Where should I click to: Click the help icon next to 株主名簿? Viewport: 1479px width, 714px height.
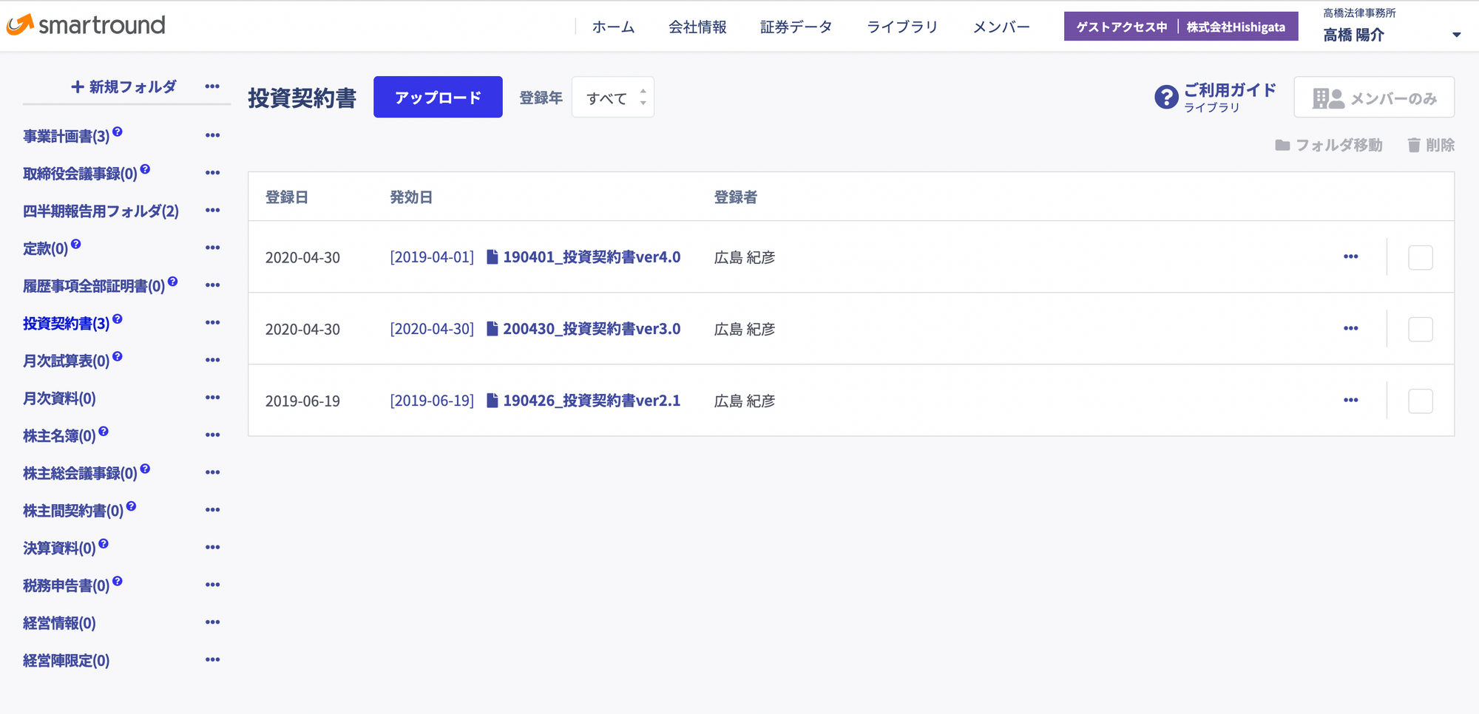click(104, 431)
